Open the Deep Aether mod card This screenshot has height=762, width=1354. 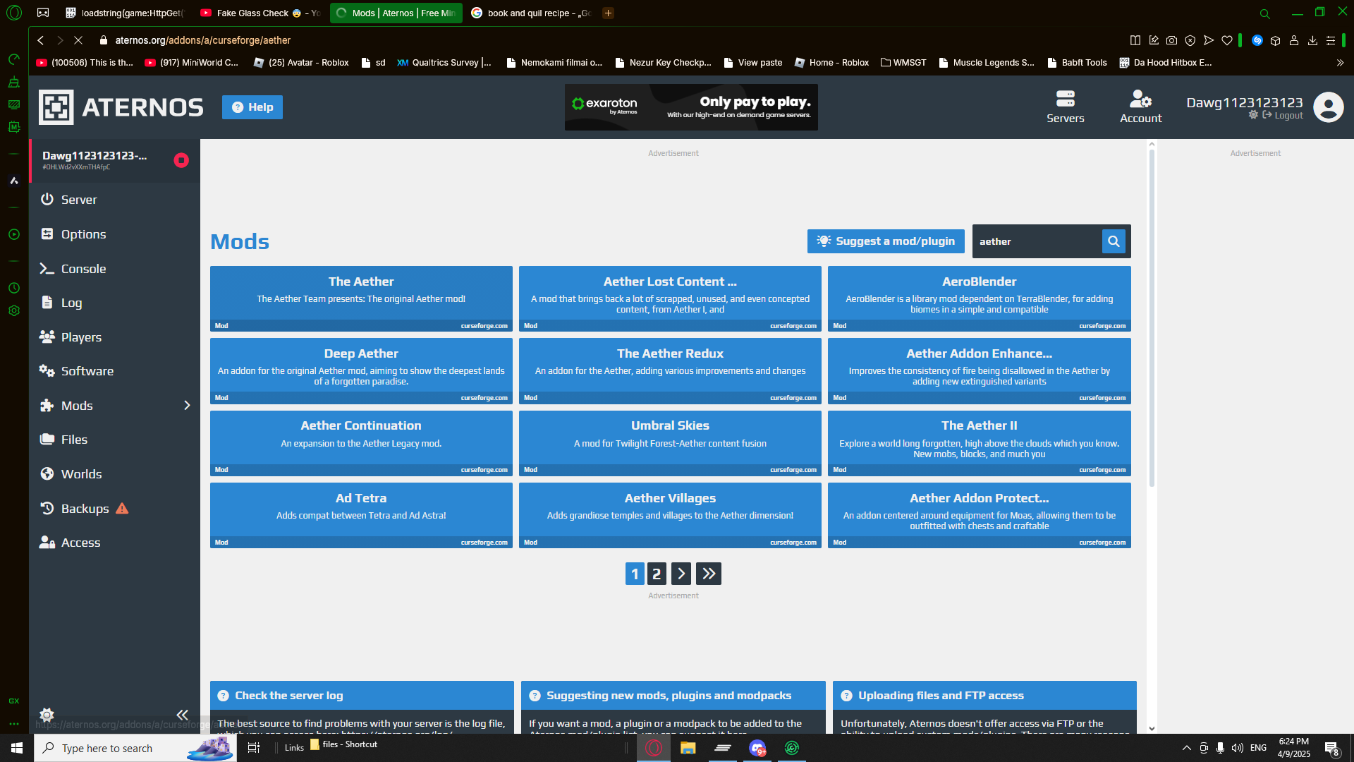pos(361,371)
